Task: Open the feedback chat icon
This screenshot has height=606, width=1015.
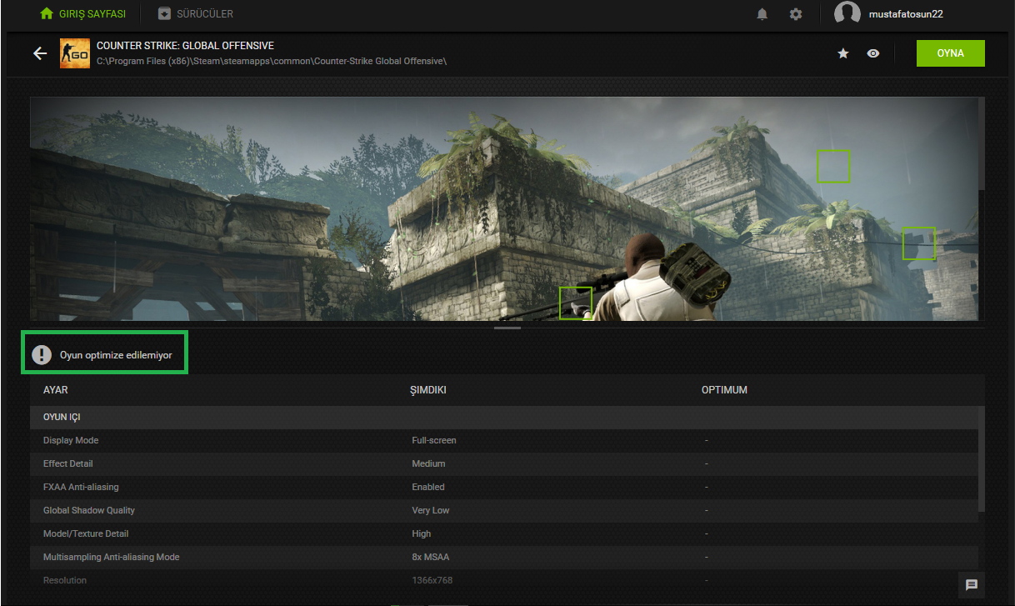Action: tap(971, 584)
